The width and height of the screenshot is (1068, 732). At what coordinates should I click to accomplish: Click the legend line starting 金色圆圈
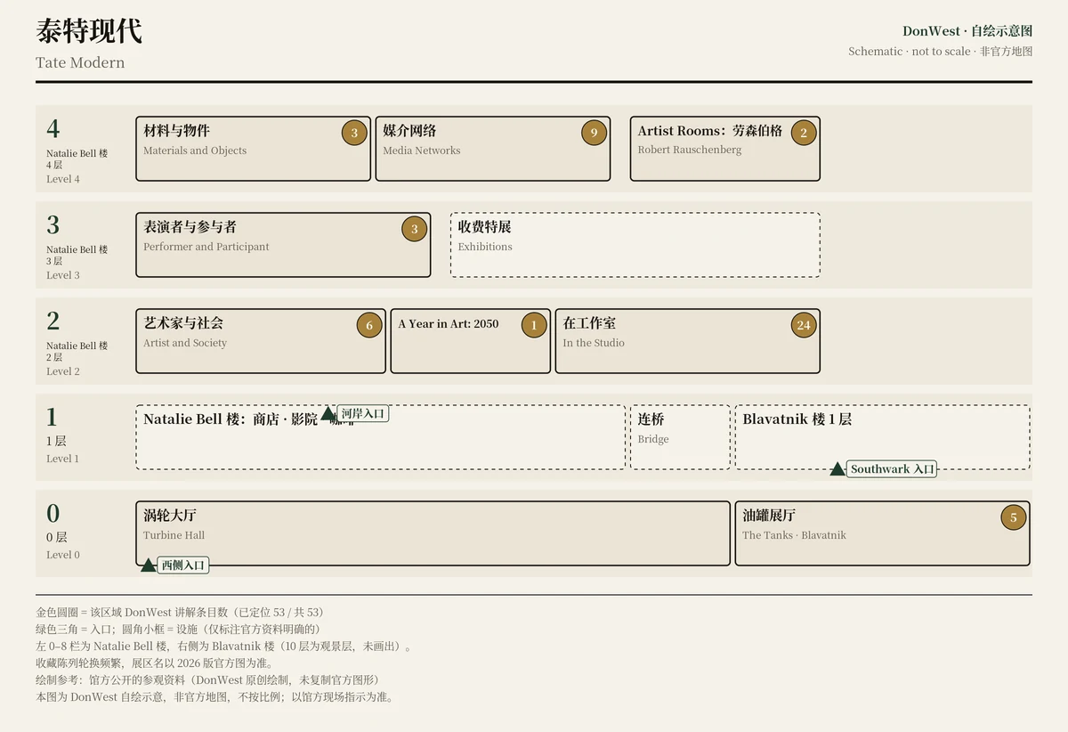180,613
